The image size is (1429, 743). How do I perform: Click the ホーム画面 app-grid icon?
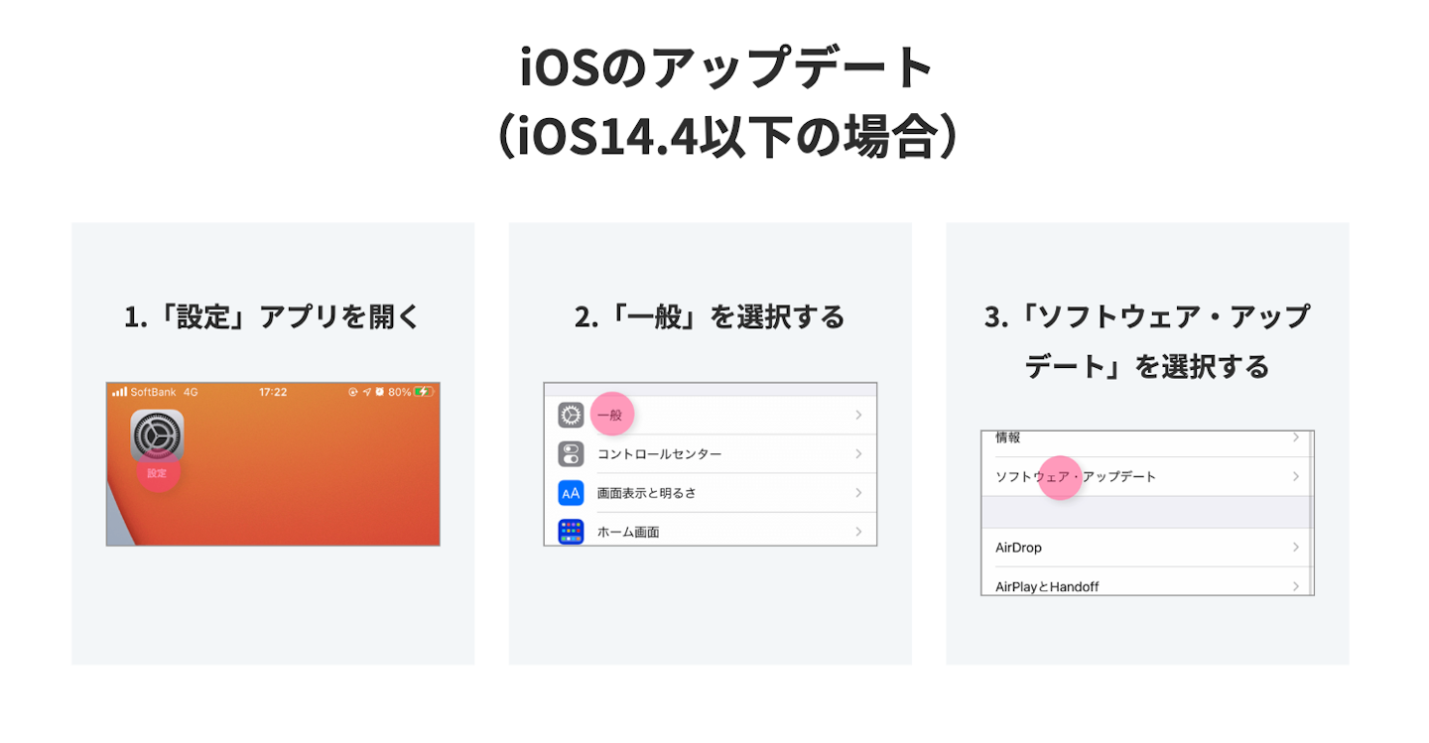[x=571, y=531]
